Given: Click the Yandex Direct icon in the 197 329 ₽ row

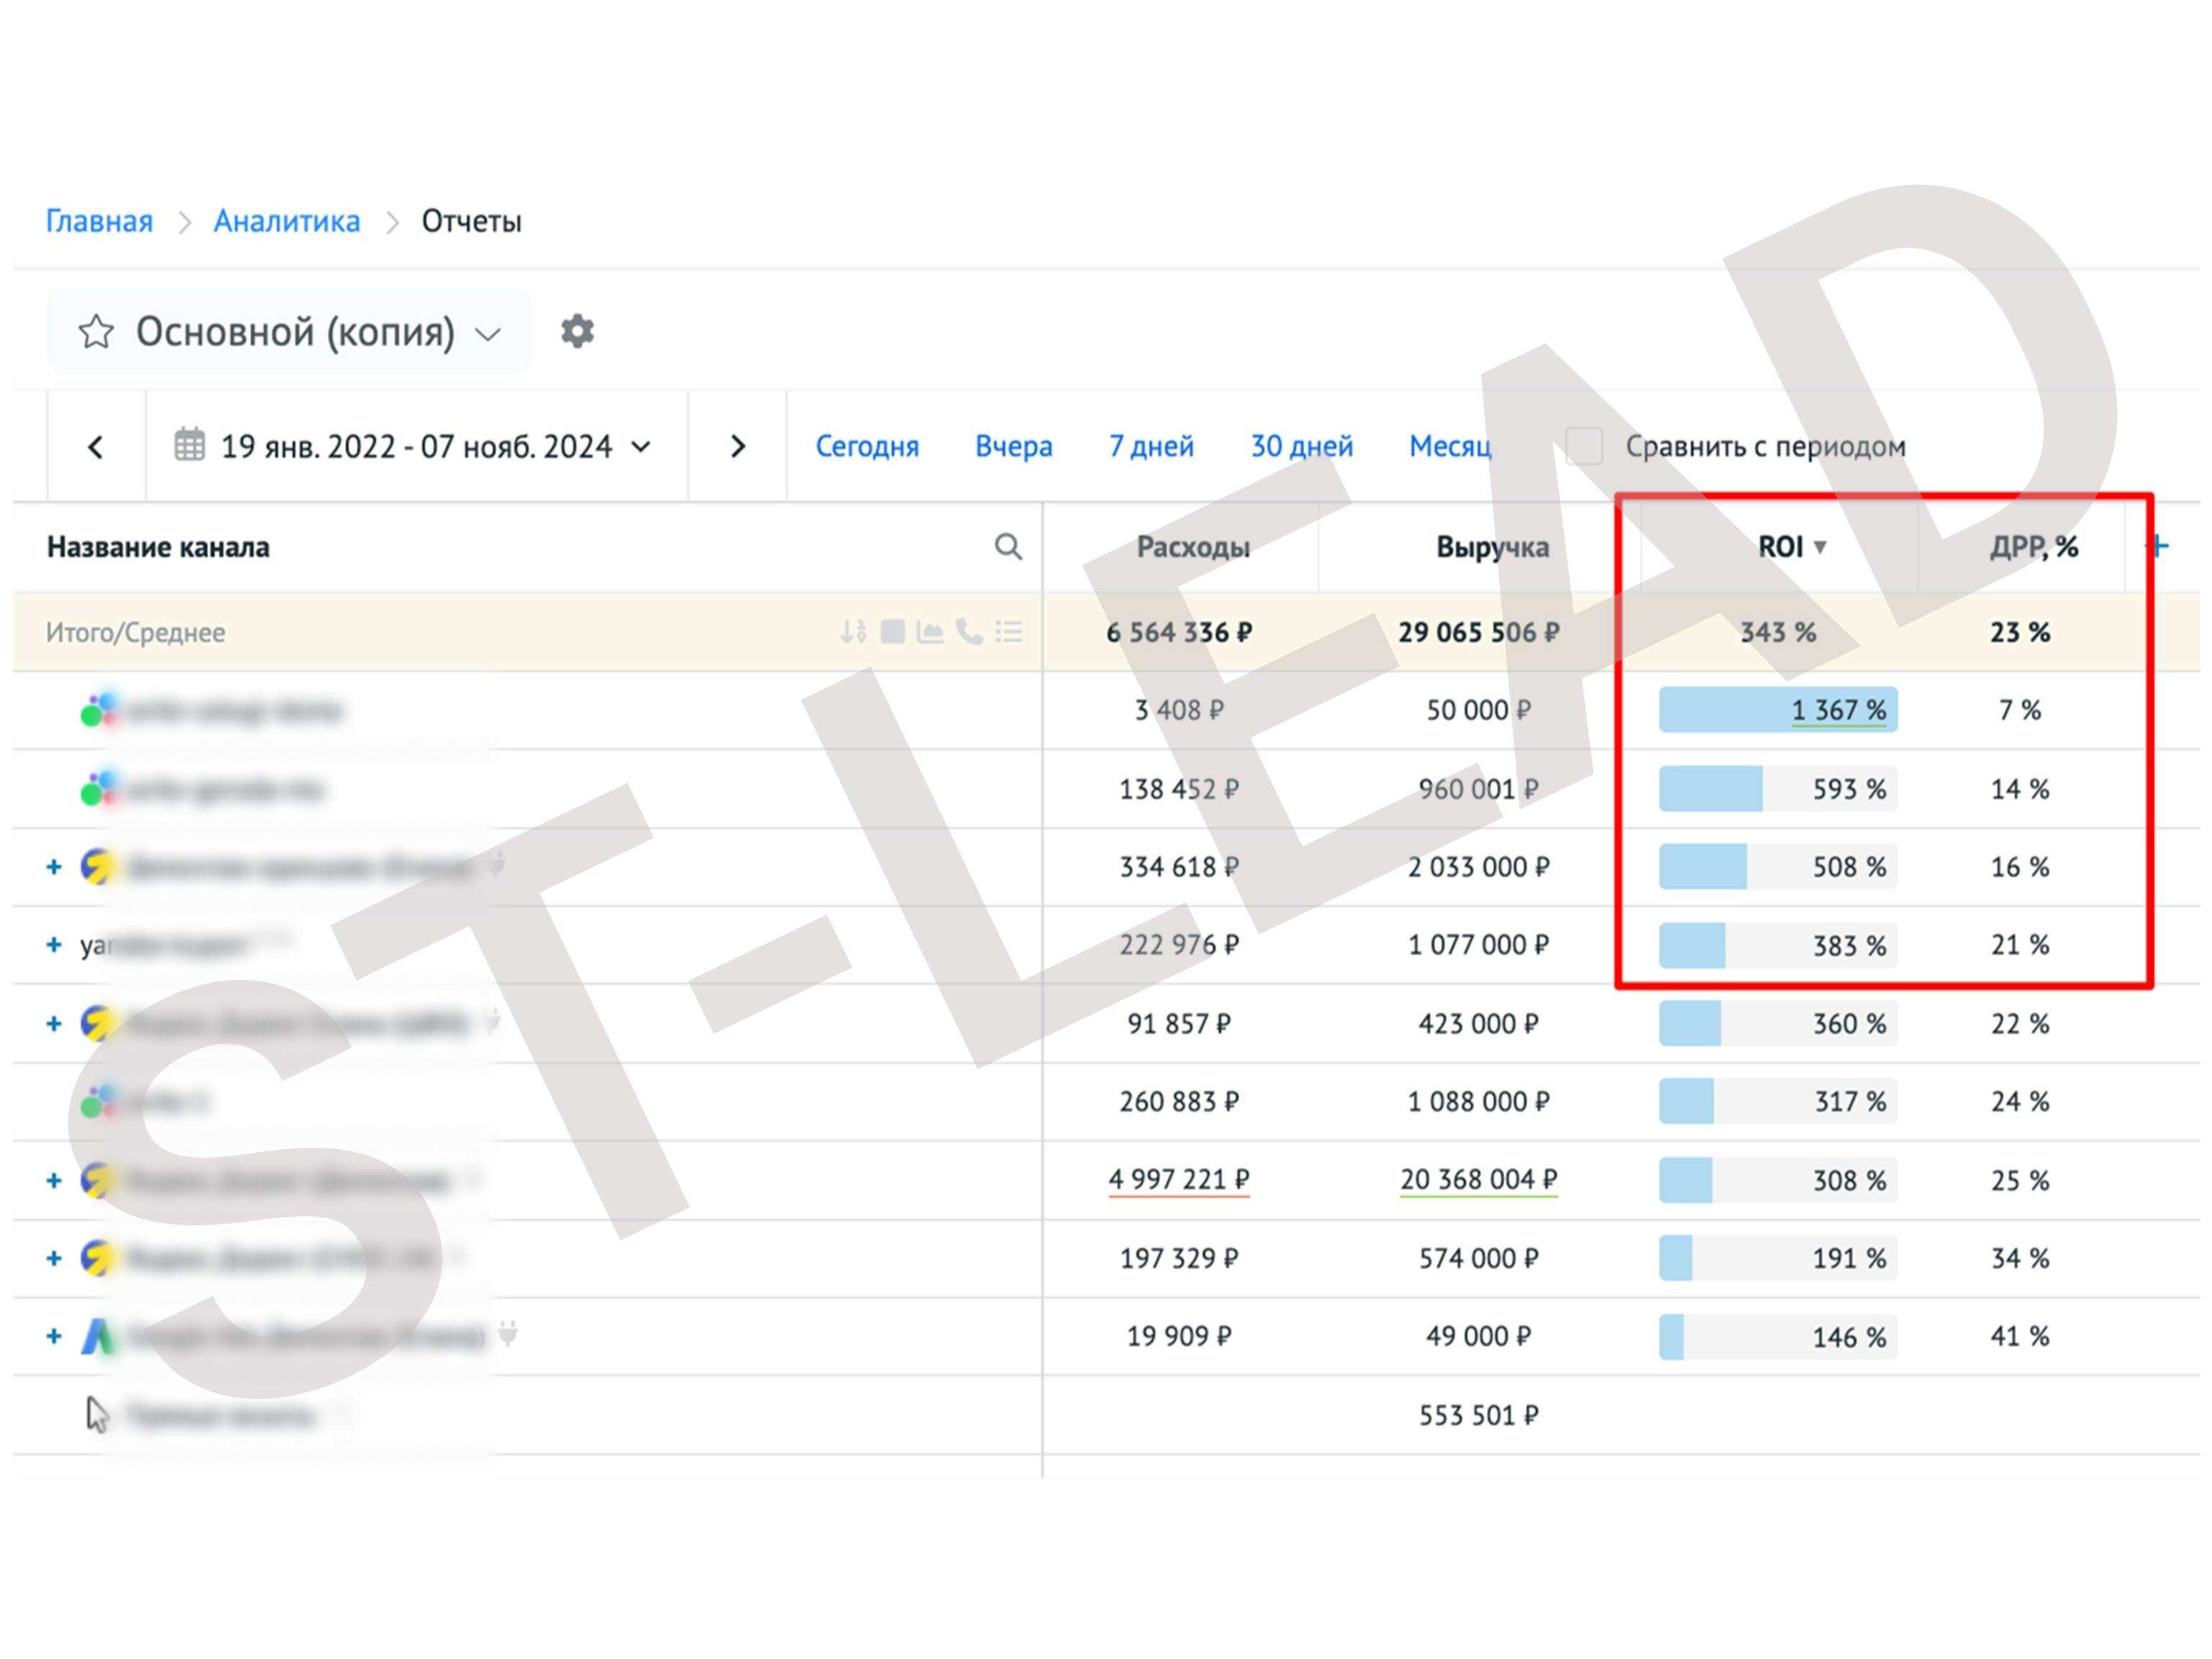Looking at the screenshot, I should (98, 1258).
